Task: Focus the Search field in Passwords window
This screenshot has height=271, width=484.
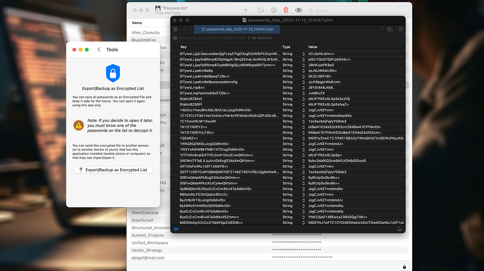Action: pos(357,10)
